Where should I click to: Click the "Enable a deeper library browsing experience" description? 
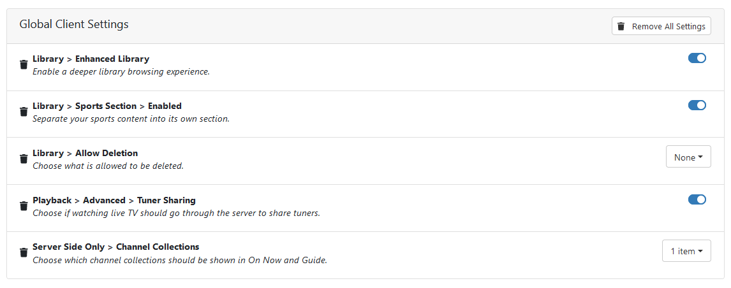click(x=121, y=71)
